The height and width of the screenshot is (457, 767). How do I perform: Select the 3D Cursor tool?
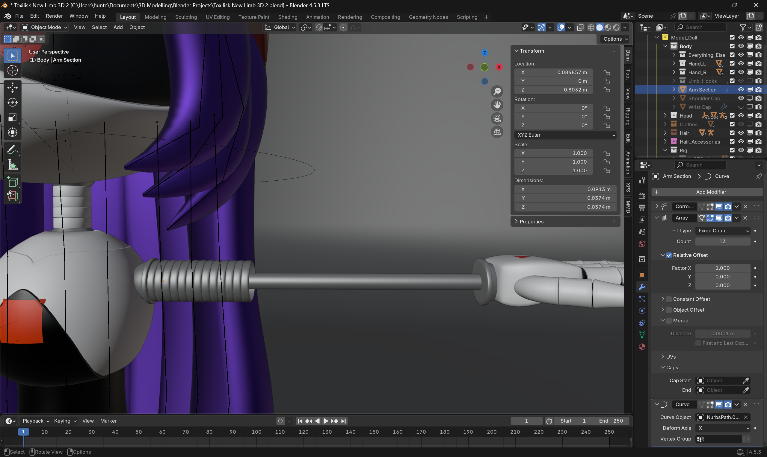[x=12, y=71]
